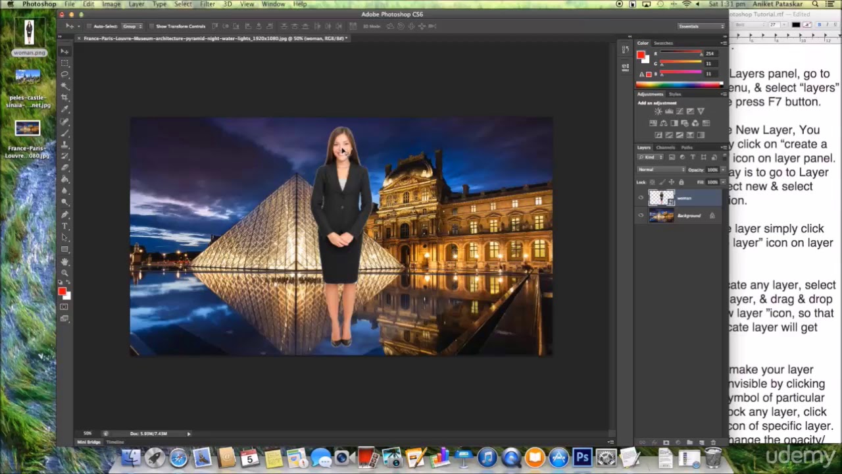Select the Eraser tool

tap(64, 167)
